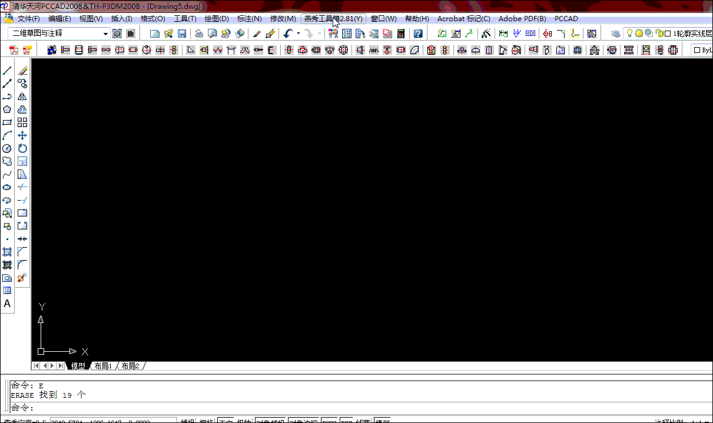Select the Copy object tool
Screen dimensions: 713x423
point(22,84)
